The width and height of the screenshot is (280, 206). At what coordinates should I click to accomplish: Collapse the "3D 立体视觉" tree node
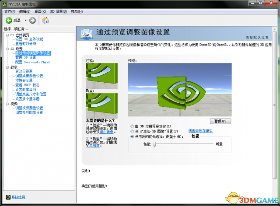7,35
